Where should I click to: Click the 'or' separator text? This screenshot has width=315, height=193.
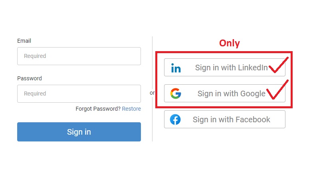[x=152, y=93]
